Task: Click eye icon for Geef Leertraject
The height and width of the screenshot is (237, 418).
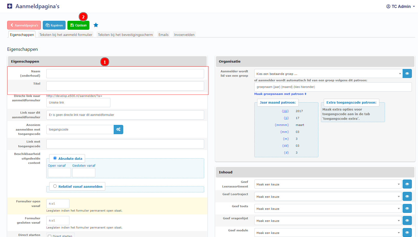Action: [x=407, y=196]
